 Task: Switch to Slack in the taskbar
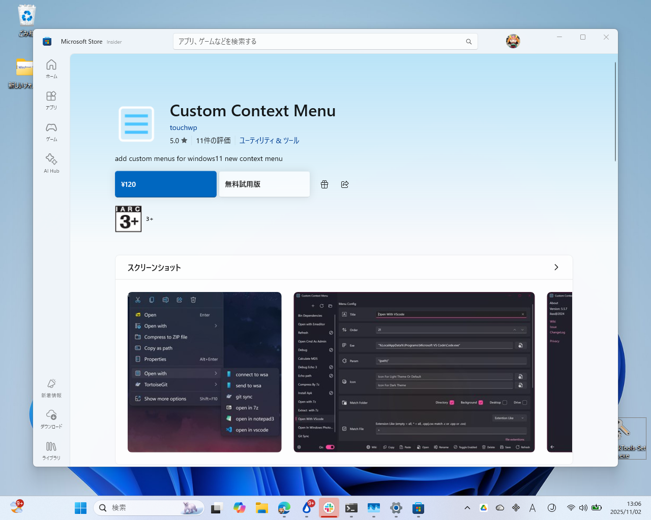click(329, 508)
